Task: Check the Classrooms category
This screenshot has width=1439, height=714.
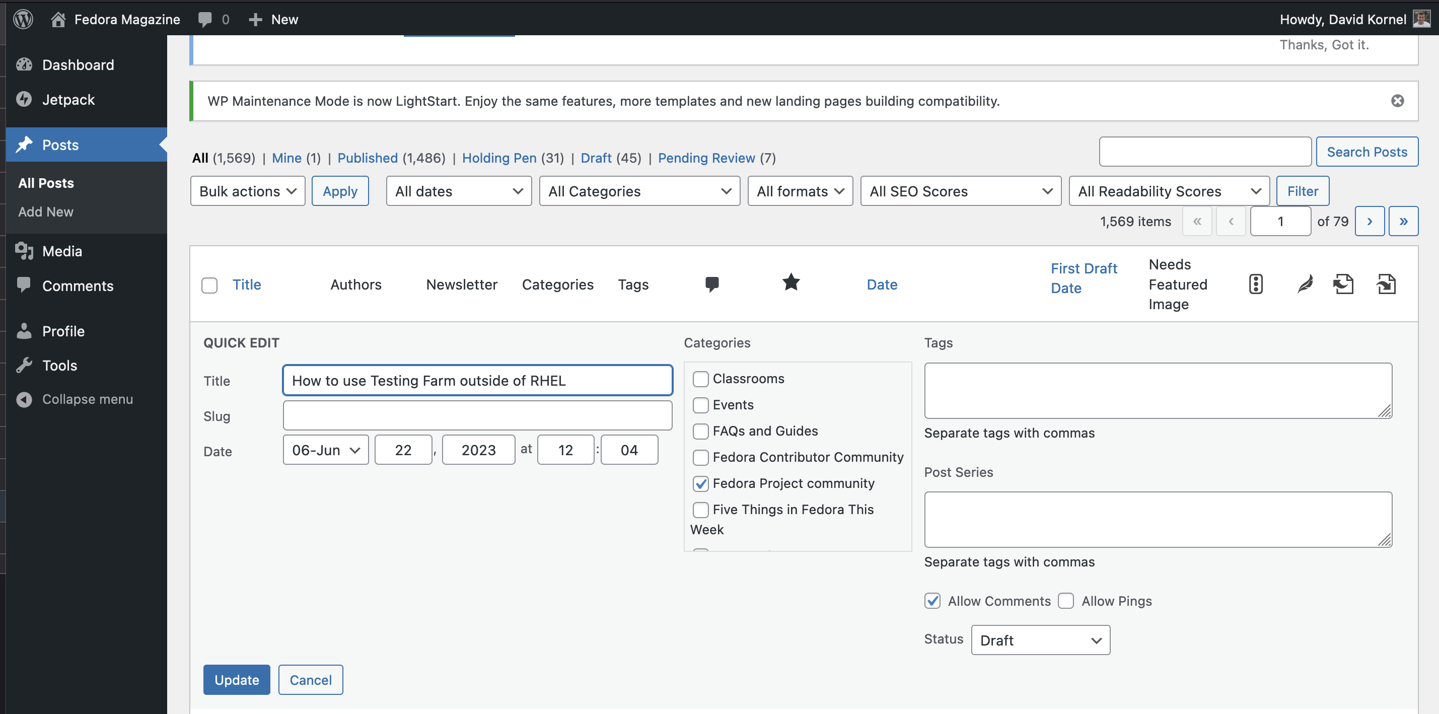Action: [700, 379]
